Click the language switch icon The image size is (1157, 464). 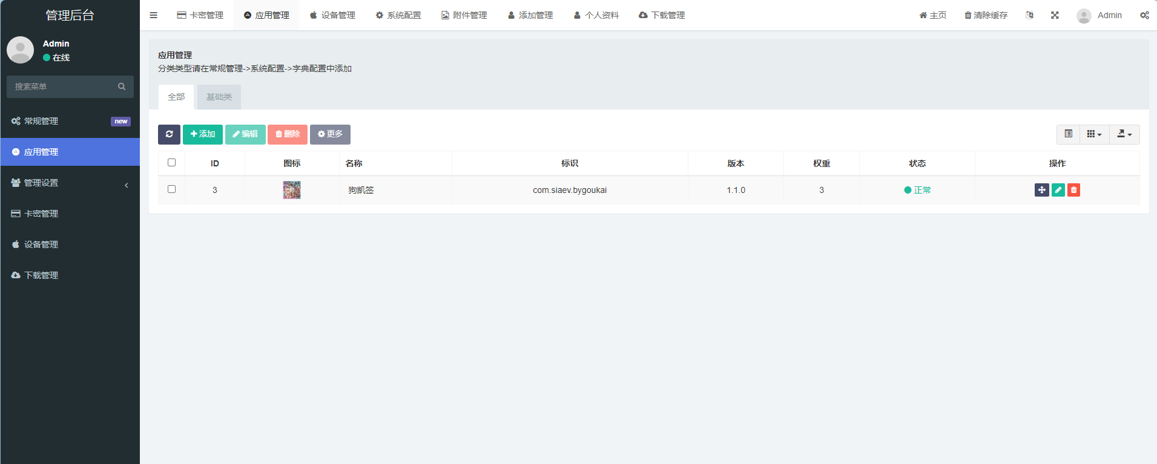[x=1029, y=15]
